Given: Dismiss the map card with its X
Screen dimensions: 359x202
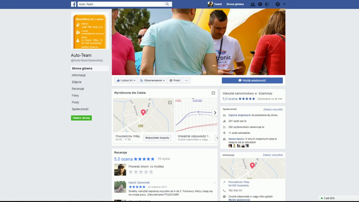Looking at the screenshot, I should (170, 102).
